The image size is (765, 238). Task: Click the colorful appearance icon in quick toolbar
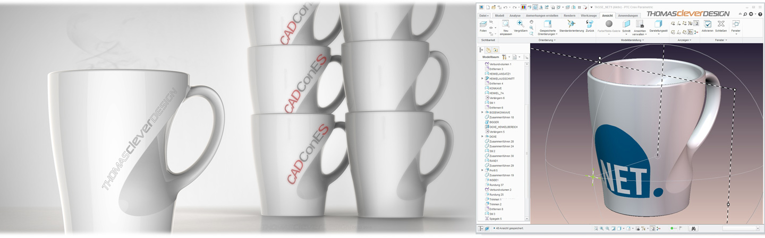pyautogui.click(x=523, y=7)
